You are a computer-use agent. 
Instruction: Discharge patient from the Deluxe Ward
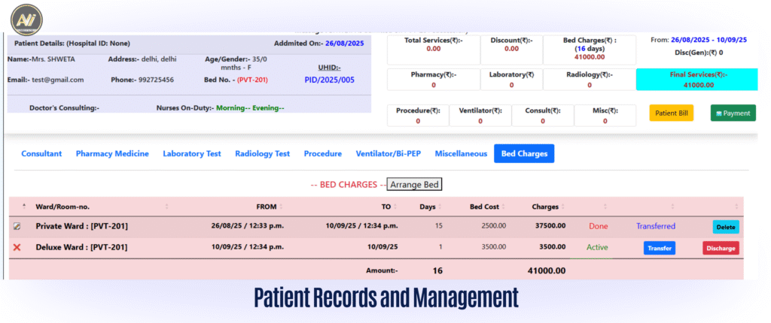[721, 248]
